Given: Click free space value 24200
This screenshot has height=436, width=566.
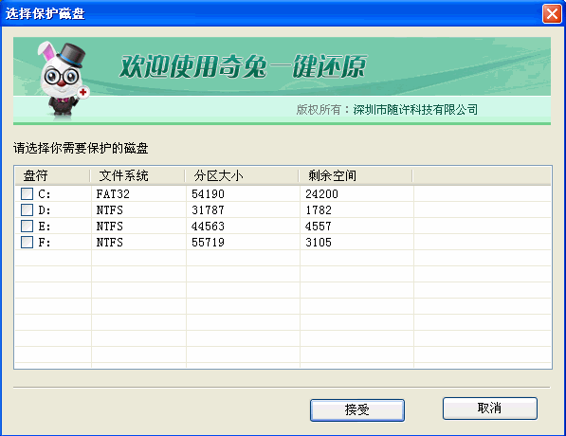Looking at the screenshot, I should point(321,194).
